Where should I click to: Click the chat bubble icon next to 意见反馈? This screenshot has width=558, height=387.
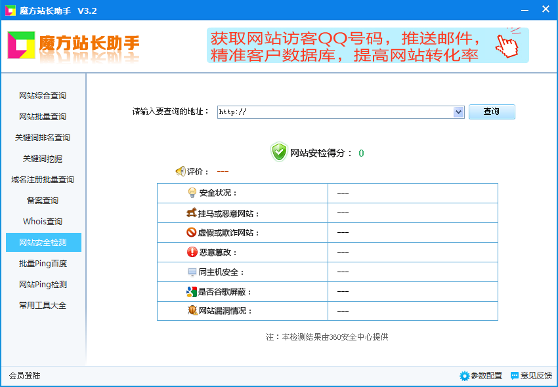[x=515, y=376]
